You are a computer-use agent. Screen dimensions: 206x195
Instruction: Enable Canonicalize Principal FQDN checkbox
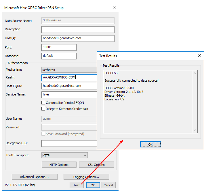click(x=43, y=103)
